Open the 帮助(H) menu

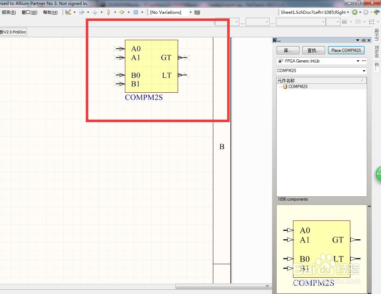coord(50,12)
